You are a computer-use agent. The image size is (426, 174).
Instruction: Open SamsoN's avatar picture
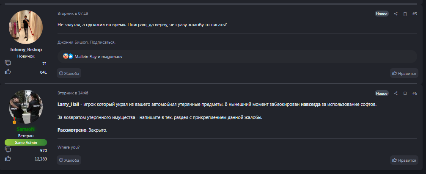click(26, 107)
